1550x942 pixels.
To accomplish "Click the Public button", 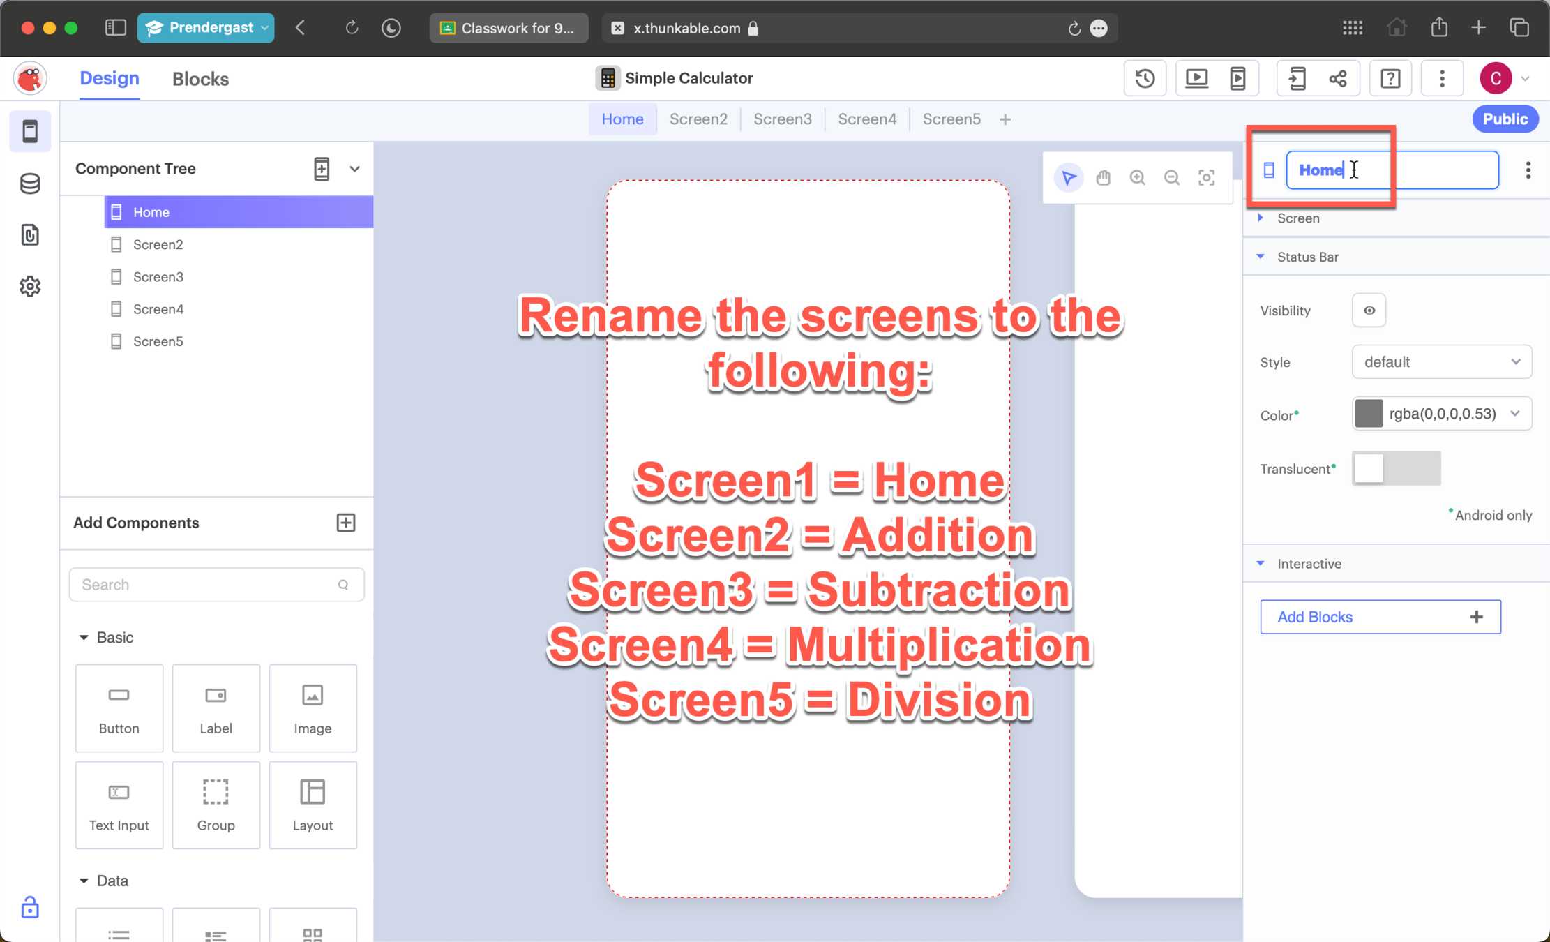I will (1505, 119).
